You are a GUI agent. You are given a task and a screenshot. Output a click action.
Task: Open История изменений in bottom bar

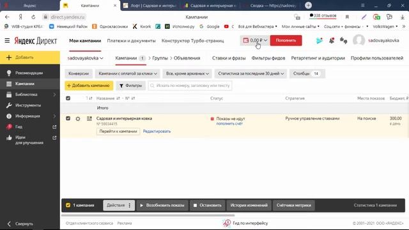(249, 206)
